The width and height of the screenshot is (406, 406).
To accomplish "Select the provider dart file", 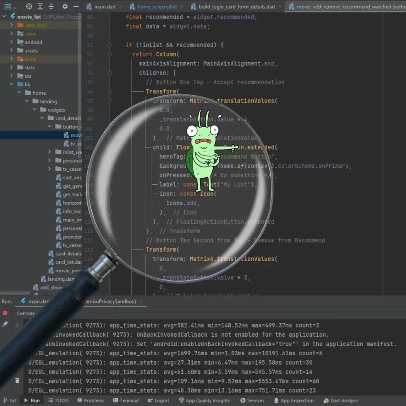I will 69,237.
